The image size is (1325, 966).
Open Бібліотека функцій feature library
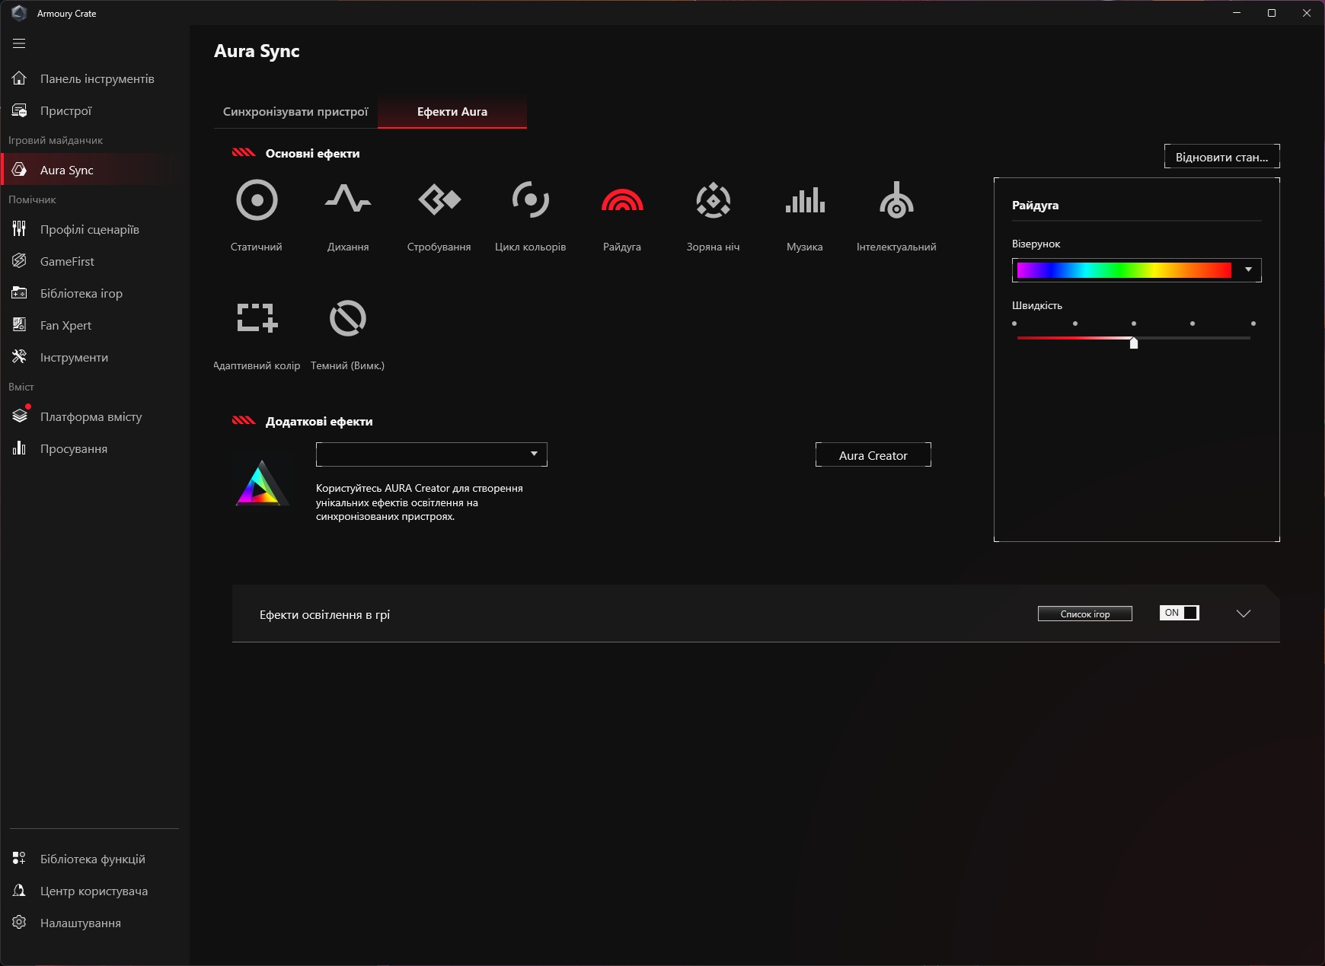(x=95, y=859)
